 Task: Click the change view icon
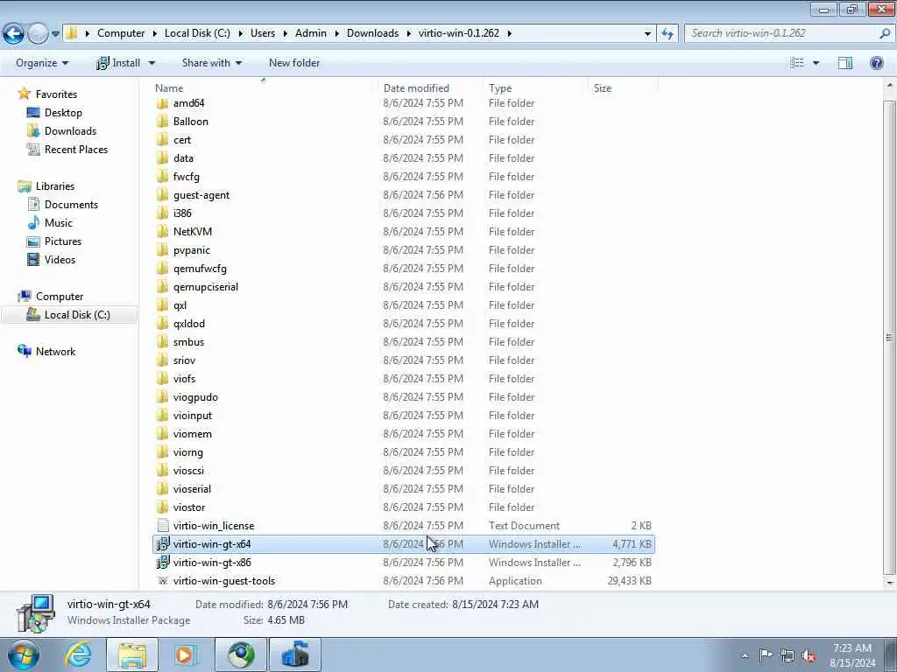[x=797, y=63]
